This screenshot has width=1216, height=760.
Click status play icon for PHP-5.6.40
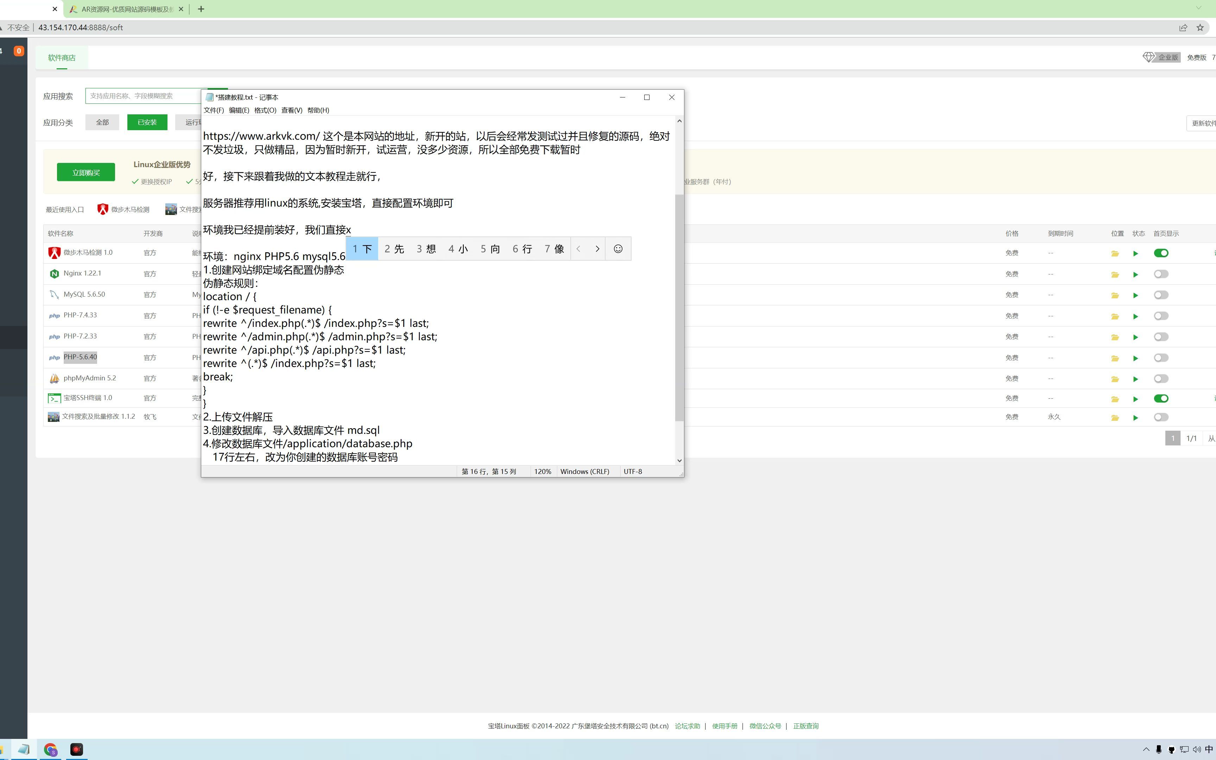pos(1136,359)
